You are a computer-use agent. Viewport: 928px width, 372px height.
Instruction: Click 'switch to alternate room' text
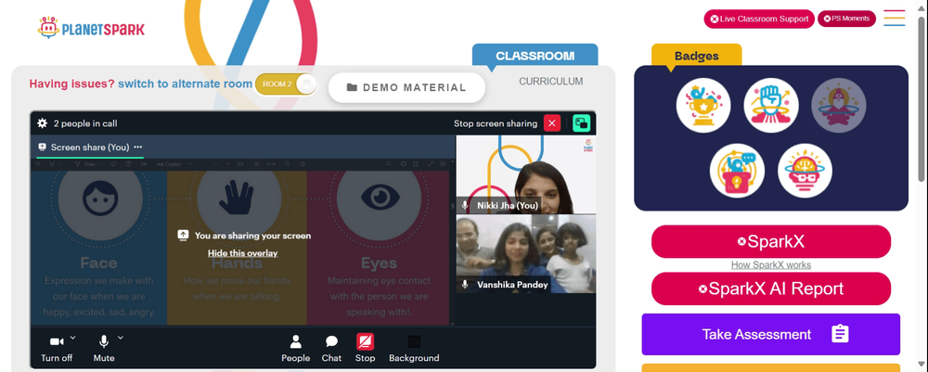pyautogui.click(x=186, y=84)
